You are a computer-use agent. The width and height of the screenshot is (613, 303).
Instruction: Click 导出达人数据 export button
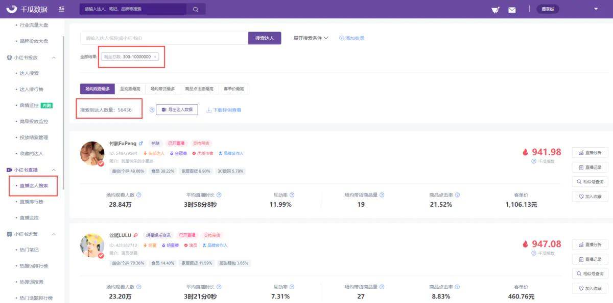tap(177, 109)
